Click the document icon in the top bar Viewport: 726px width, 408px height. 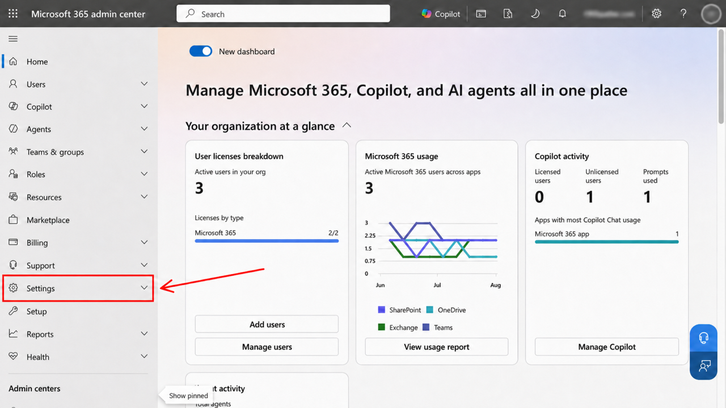coord(508,14)
